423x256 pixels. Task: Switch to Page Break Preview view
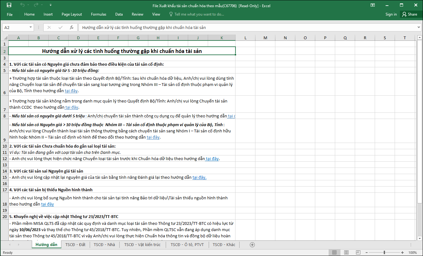pyautogui.click(x=358, y=253)
